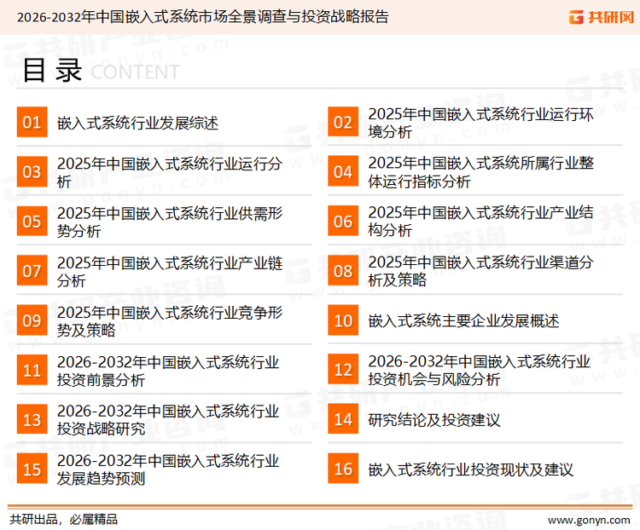Select chapter title 2025年中国嵌入式系统行业运行环境分析

480,123
